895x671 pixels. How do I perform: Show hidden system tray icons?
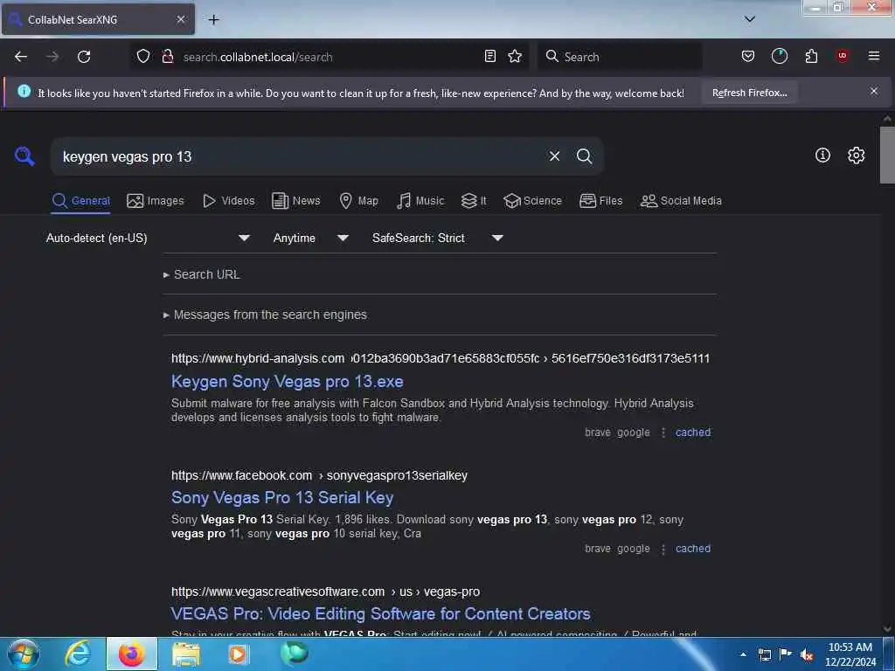(x=743, y=654)
